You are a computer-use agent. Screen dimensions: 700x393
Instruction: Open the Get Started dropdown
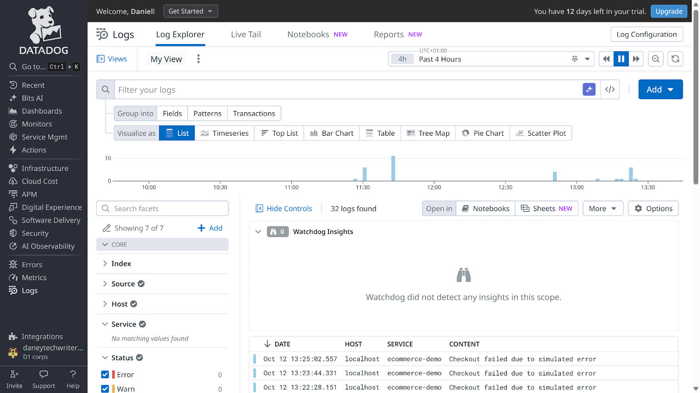(191, 11)
